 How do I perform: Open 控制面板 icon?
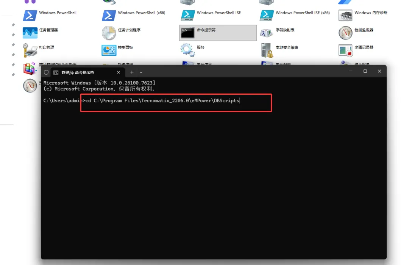coord(109,50)
